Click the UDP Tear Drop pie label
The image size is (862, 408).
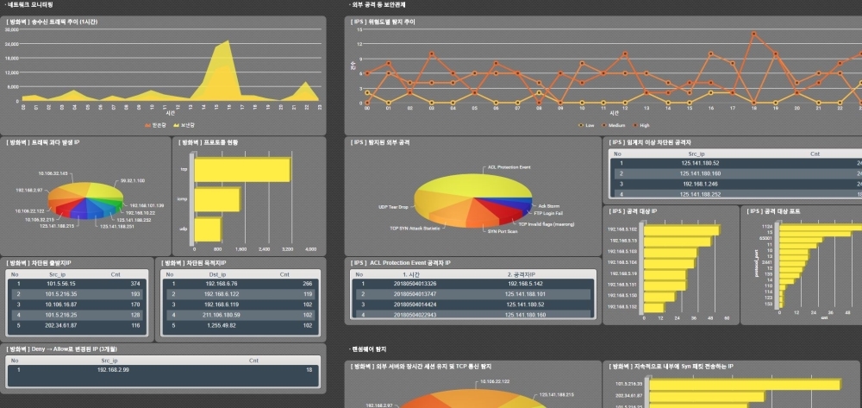click(393, 207)
